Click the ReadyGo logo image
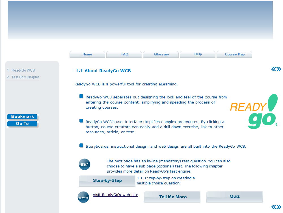Viewport: 283px width, 213px height. (254, 111)
